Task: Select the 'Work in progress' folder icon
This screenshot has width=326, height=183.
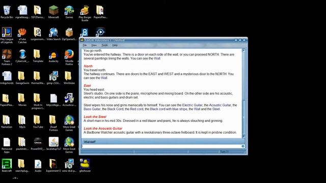Action: coord(38,101)
